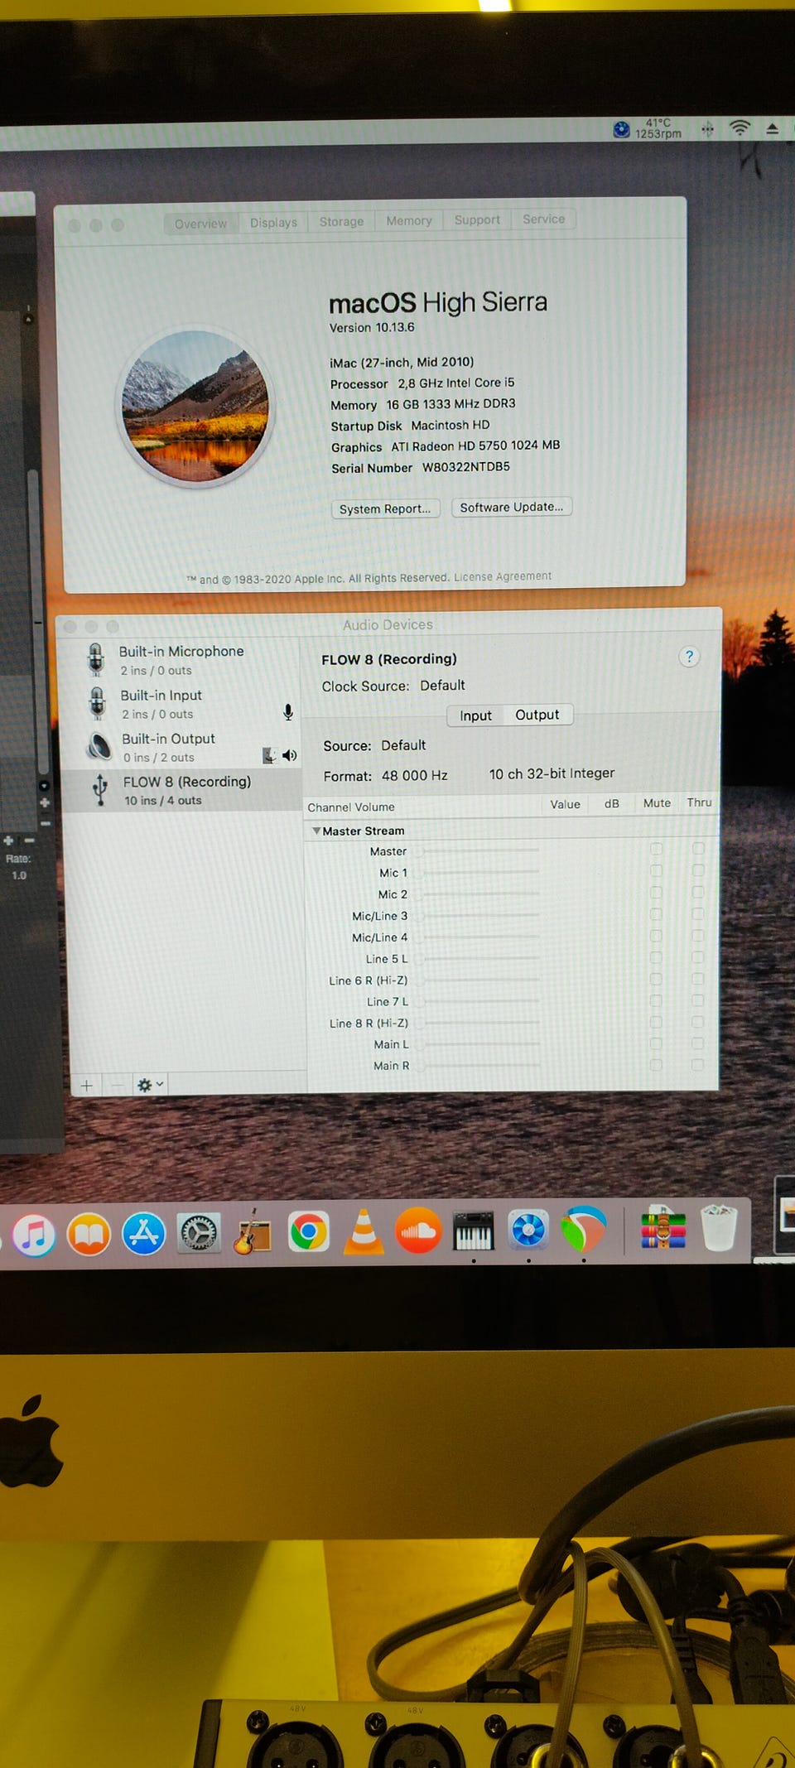This screenshot has height=1768, width=795.
Task: Launch Reaper icon in the Dock
Action: pyautogui.click(x=584, y=1229)
